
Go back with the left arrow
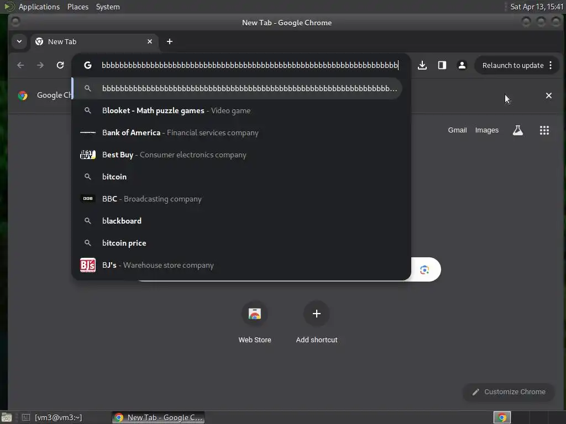coord(20,65)
